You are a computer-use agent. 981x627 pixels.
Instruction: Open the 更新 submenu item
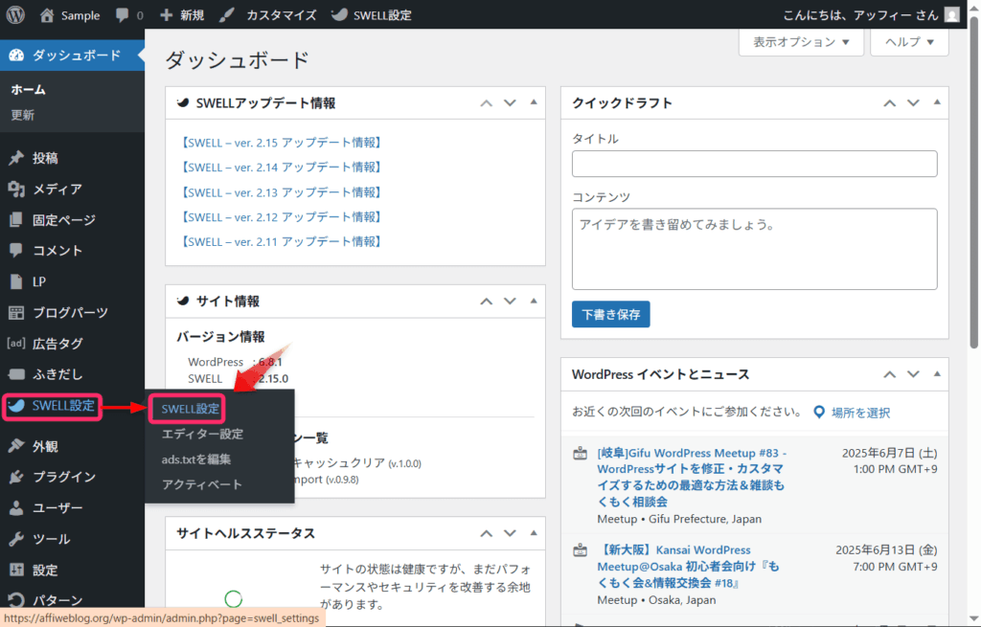tap(23, 115)
